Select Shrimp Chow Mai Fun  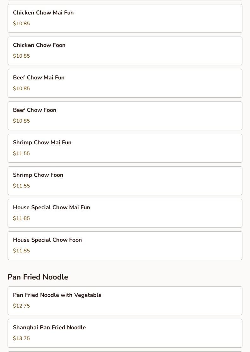(x=42, y=143)
